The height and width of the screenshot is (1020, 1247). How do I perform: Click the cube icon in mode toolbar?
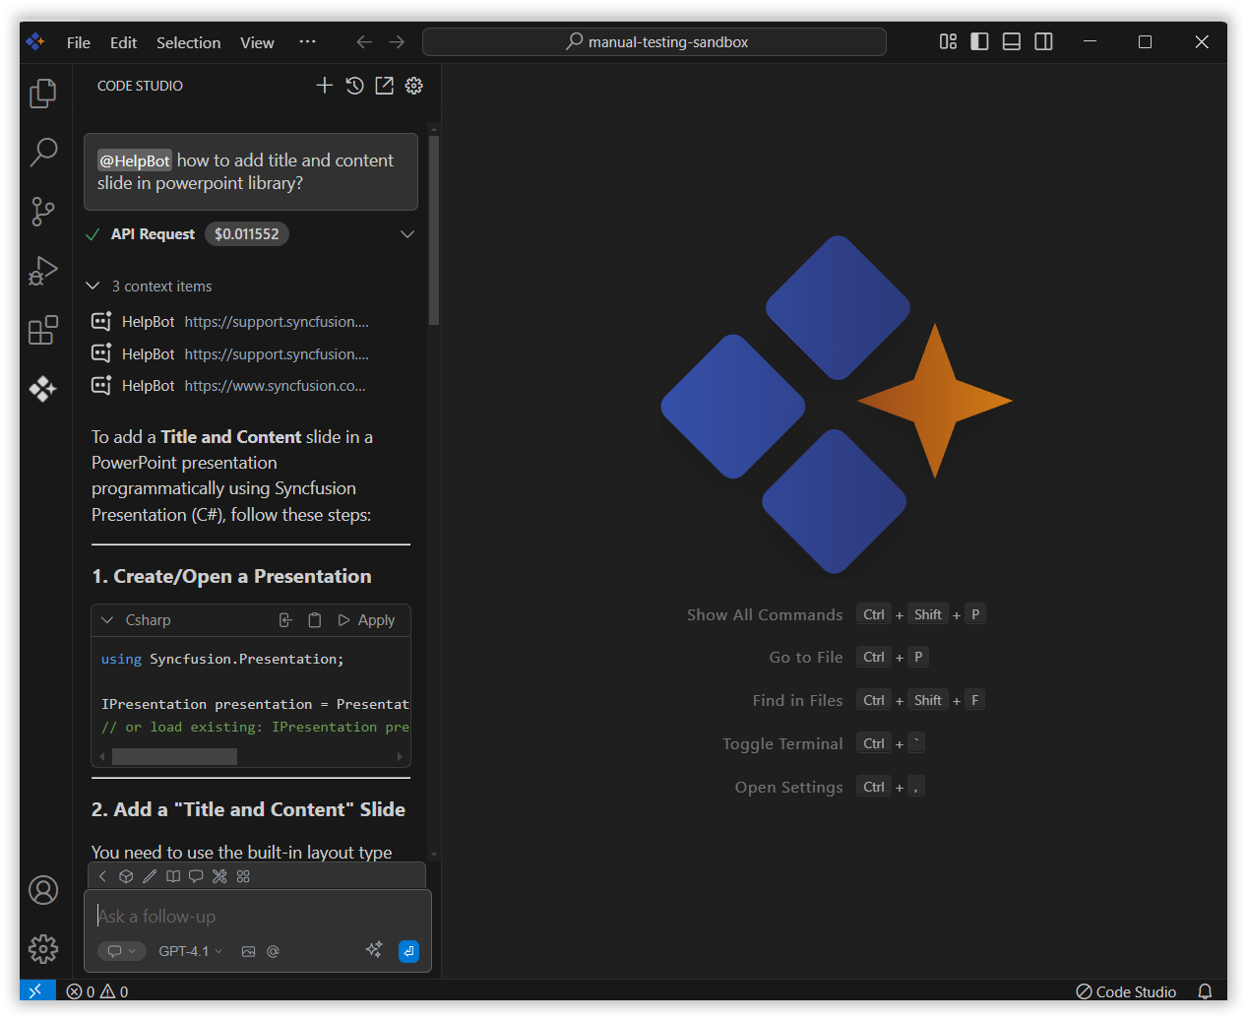click(126, 876)
